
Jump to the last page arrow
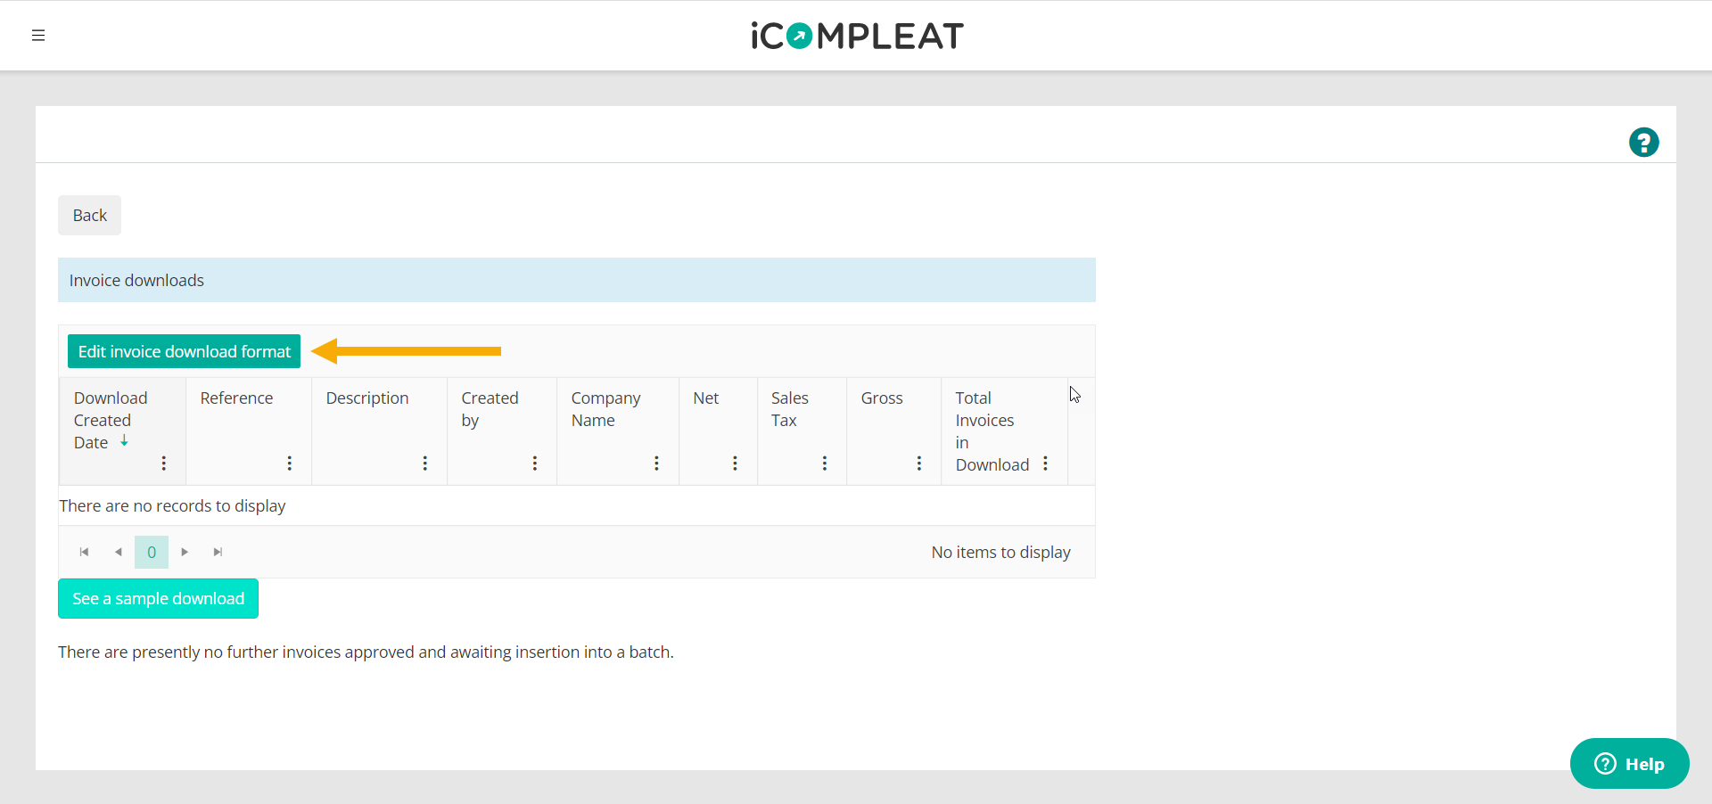[218, 552]
